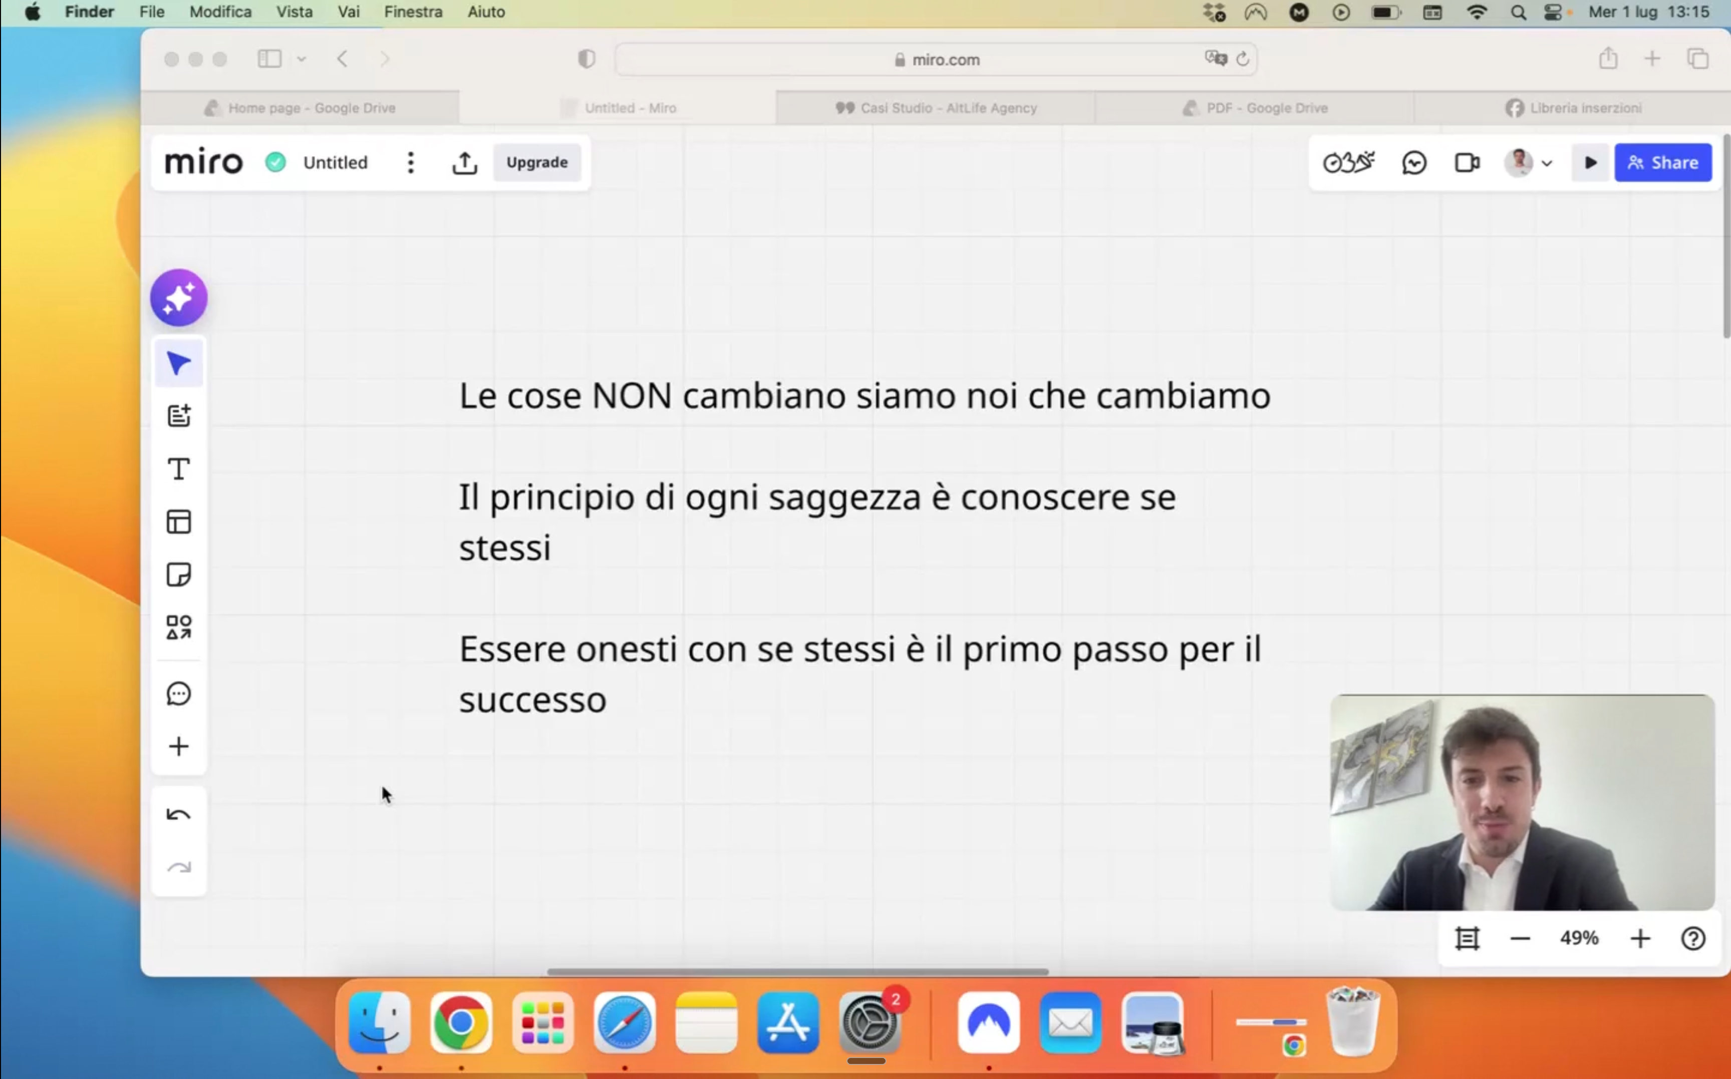Click the Upgrade button
Image resolution: width=1731 pixels, height=1079 pixels.
pyautogui.click(x=537, y=163)
